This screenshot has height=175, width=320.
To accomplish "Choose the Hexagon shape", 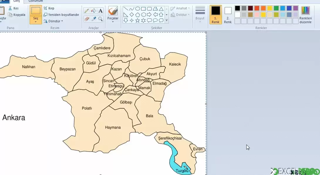I will [x=144, y=15].
